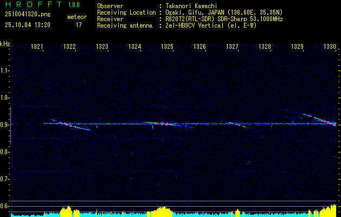This screenshot has height=217, width=341.
Task: Click the kHz unit label
Action: coord(5,43)
